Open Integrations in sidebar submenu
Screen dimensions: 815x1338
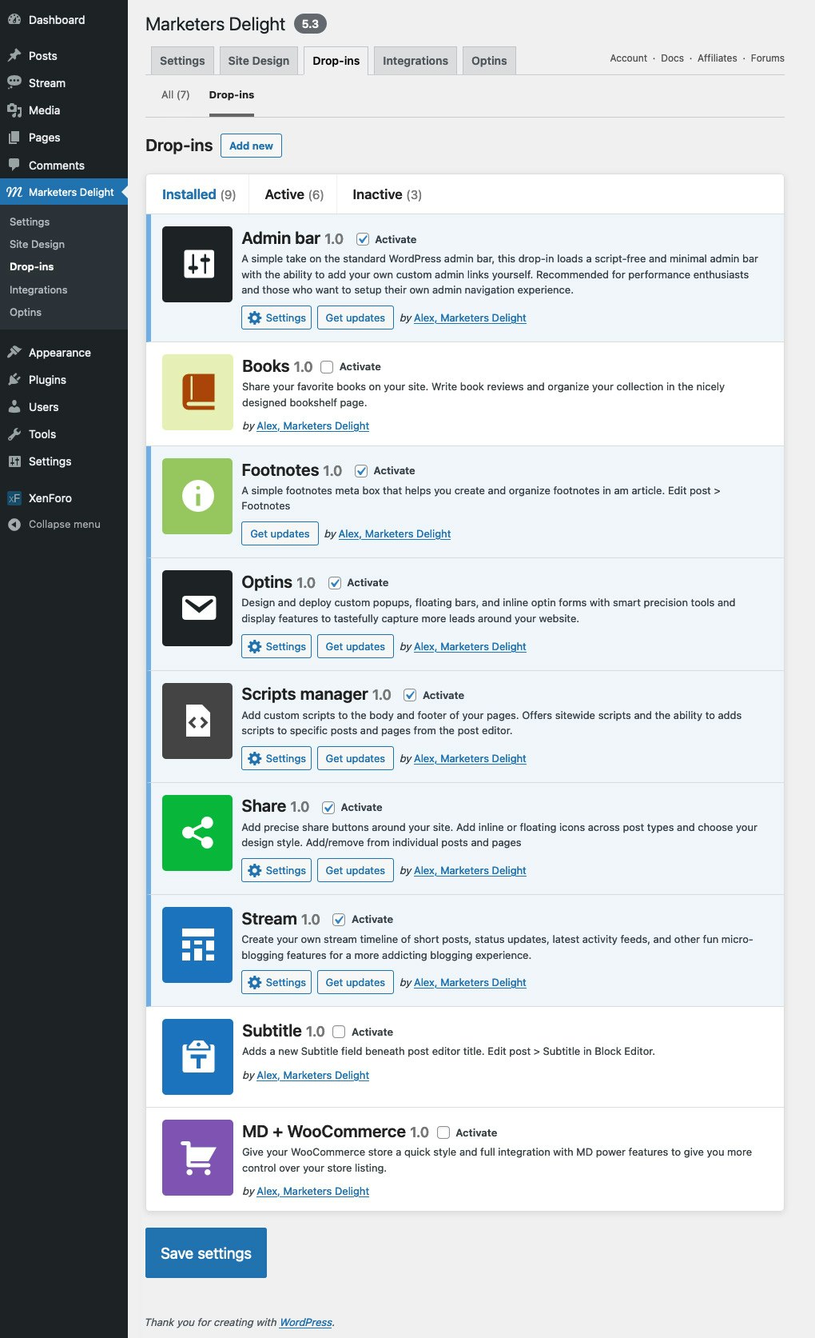tap(38, 290)
